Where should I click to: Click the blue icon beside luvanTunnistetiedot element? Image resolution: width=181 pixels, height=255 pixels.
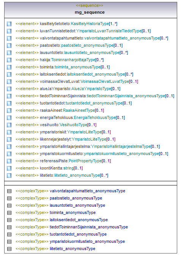[x=9, y=31]
